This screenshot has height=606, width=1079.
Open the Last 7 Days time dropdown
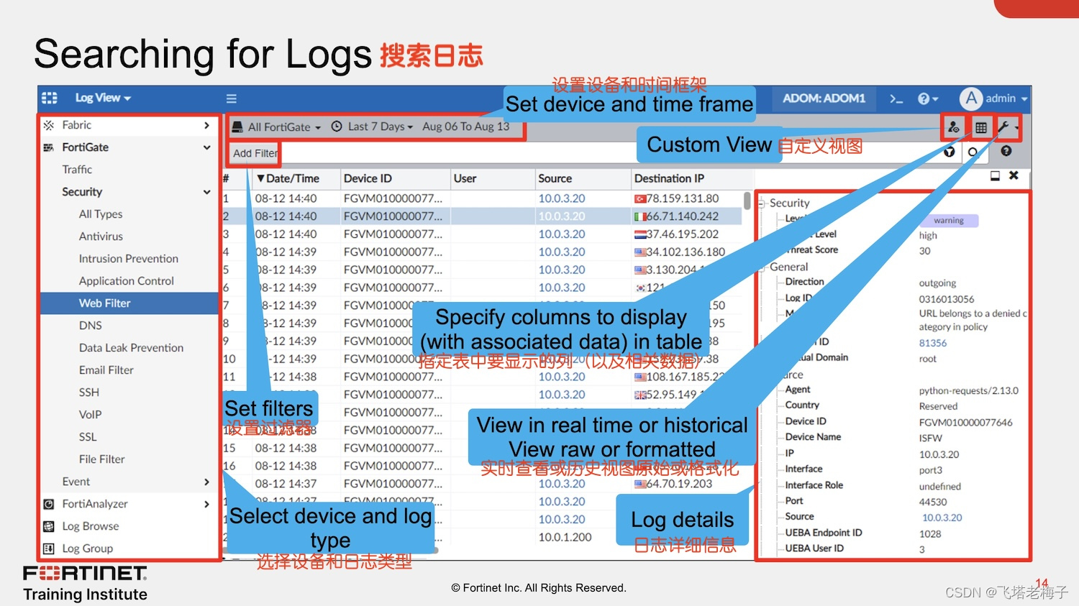[x=381, y=127]
